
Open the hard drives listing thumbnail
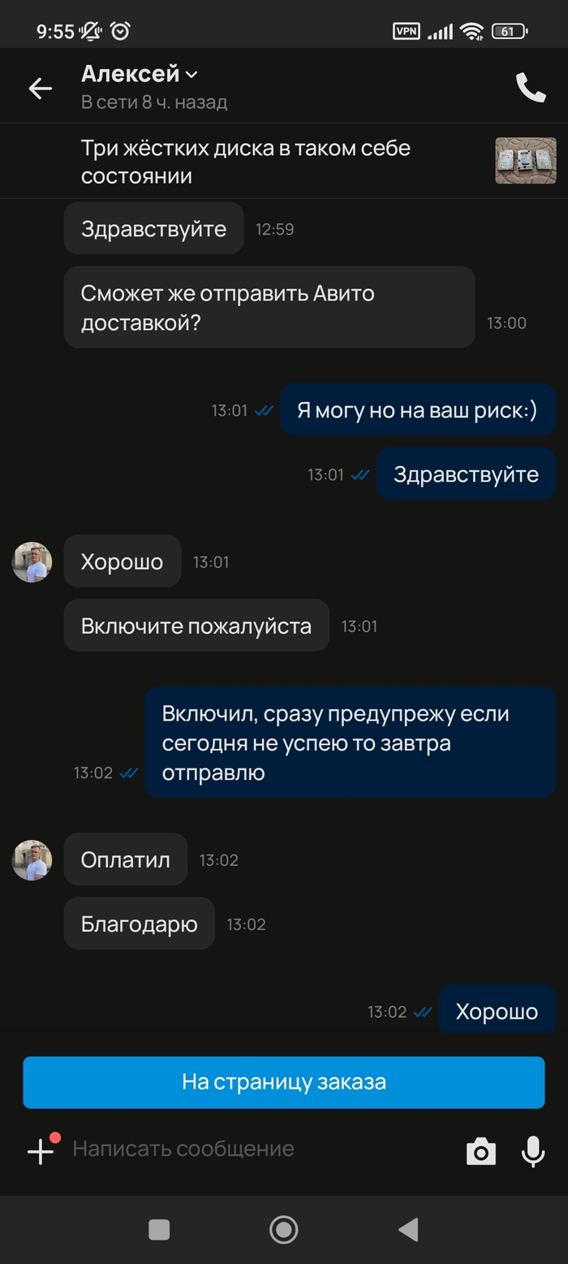click(526, 161)
